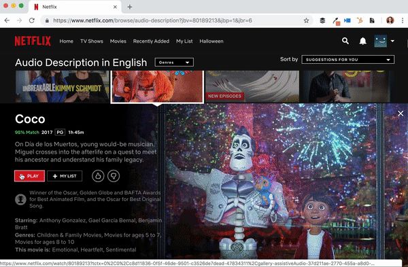Viewport: 408px width, 267px height.
Task: Click the 98% Match text
Action: click(x=27, y=132)
